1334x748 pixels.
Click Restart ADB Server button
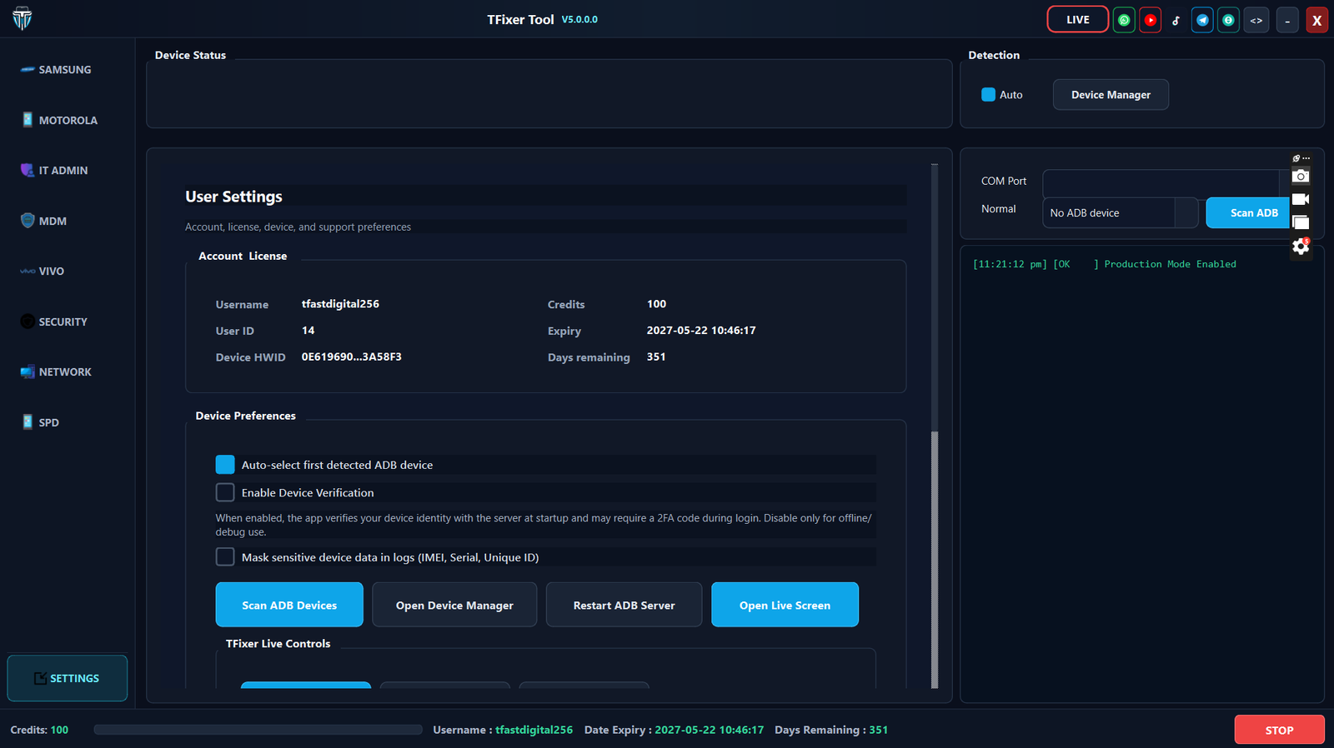tap(624, 605)
